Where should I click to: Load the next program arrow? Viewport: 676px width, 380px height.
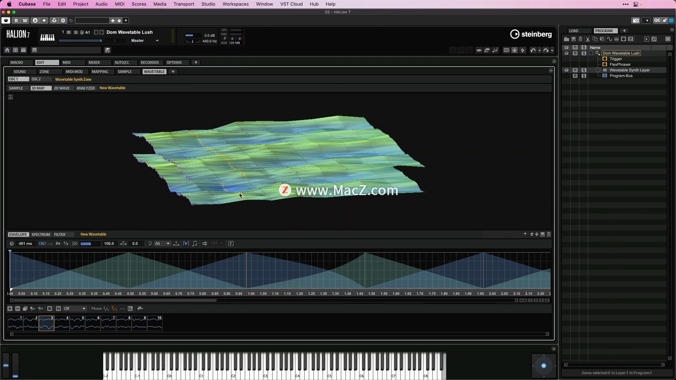pos(102,32)
